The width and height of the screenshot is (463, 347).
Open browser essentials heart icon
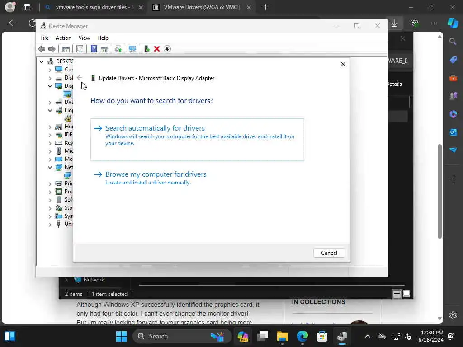pyautogui.click(x=414, y=23)
